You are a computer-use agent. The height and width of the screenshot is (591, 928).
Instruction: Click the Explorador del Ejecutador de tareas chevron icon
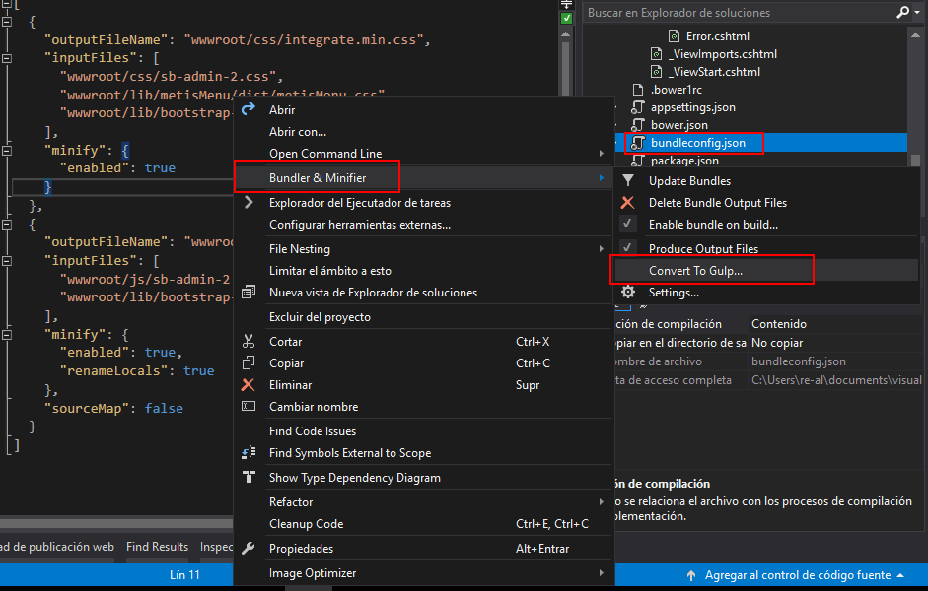[249, 202]
